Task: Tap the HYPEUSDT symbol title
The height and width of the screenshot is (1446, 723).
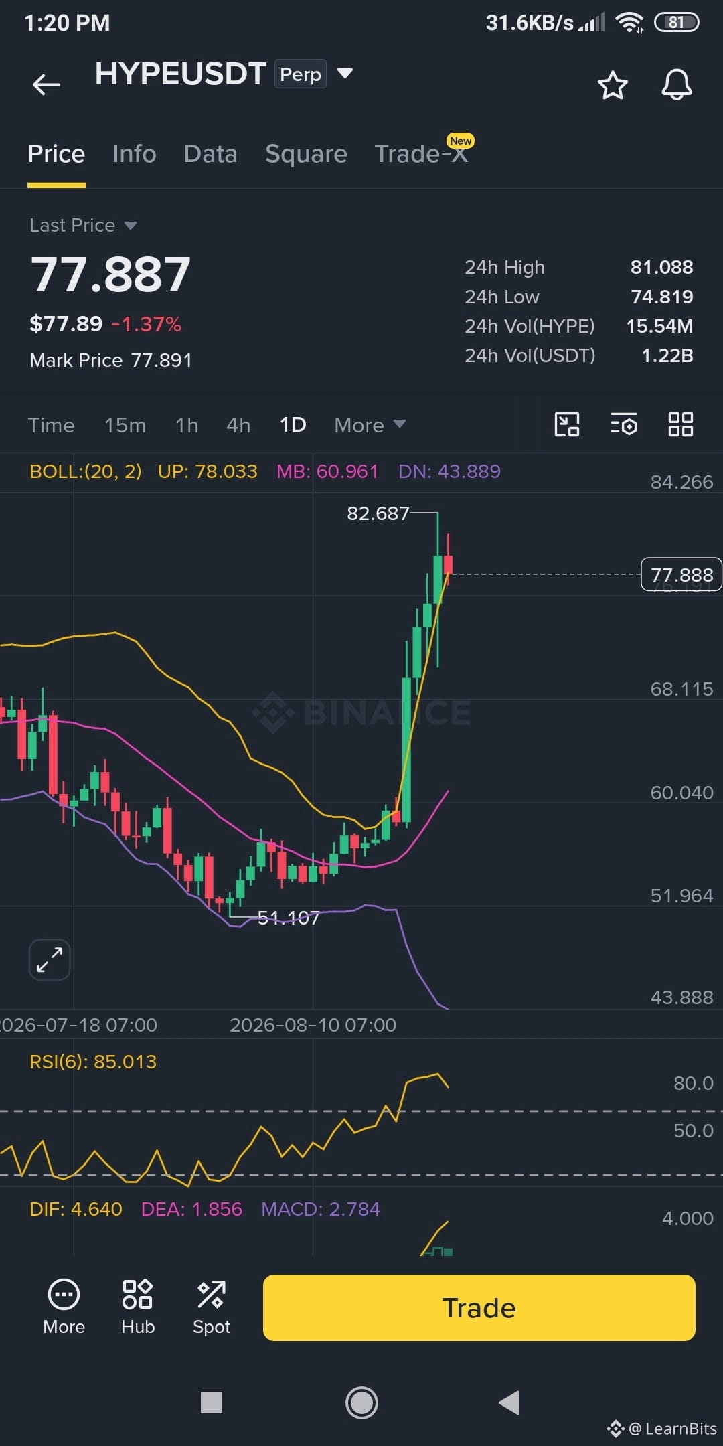Action: click(x=180, y=74)
